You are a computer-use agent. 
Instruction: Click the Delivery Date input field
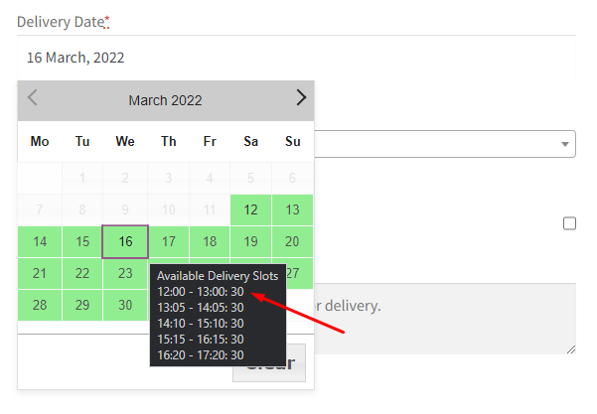[x=296, y=58]
